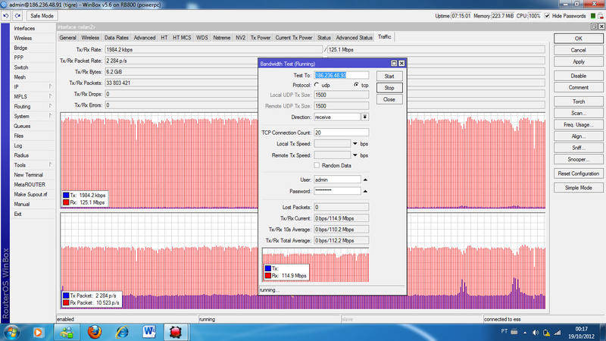Click the volume speaker tray icon

(536, 333)
